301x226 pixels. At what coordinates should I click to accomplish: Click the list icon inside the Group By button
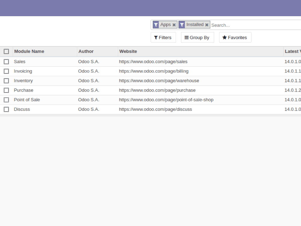(186, 37)
